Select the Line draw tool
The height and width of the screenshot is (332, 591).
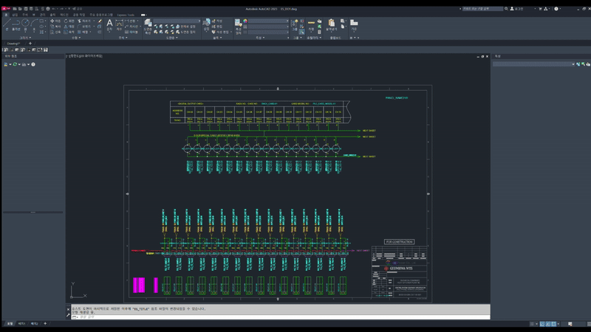tap(7, 24)
